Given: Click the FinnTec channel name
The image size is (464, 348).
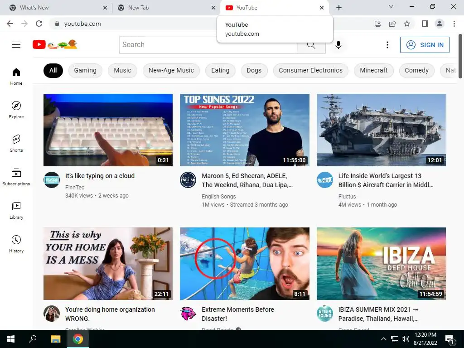Looking at the screenshot, I should tap(75, 187).
